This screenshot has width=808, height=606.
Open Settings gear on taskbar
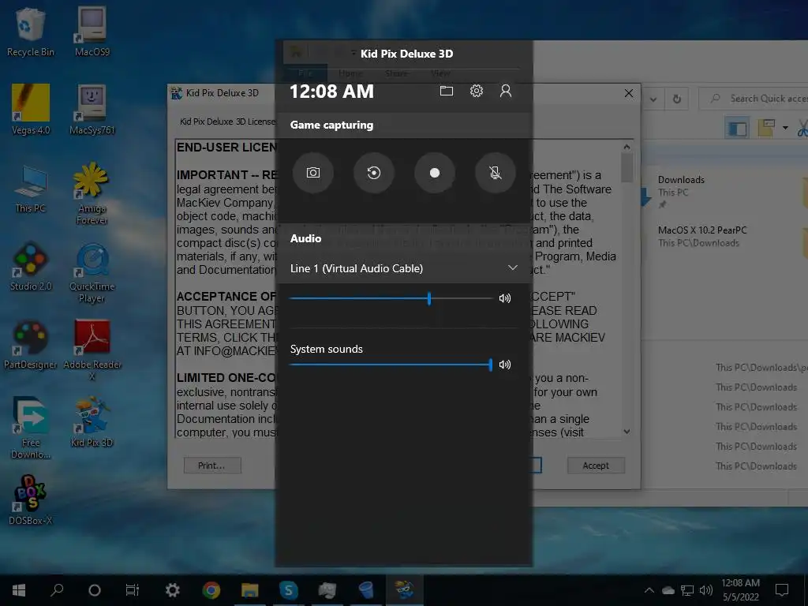click(x=172, y=590)
